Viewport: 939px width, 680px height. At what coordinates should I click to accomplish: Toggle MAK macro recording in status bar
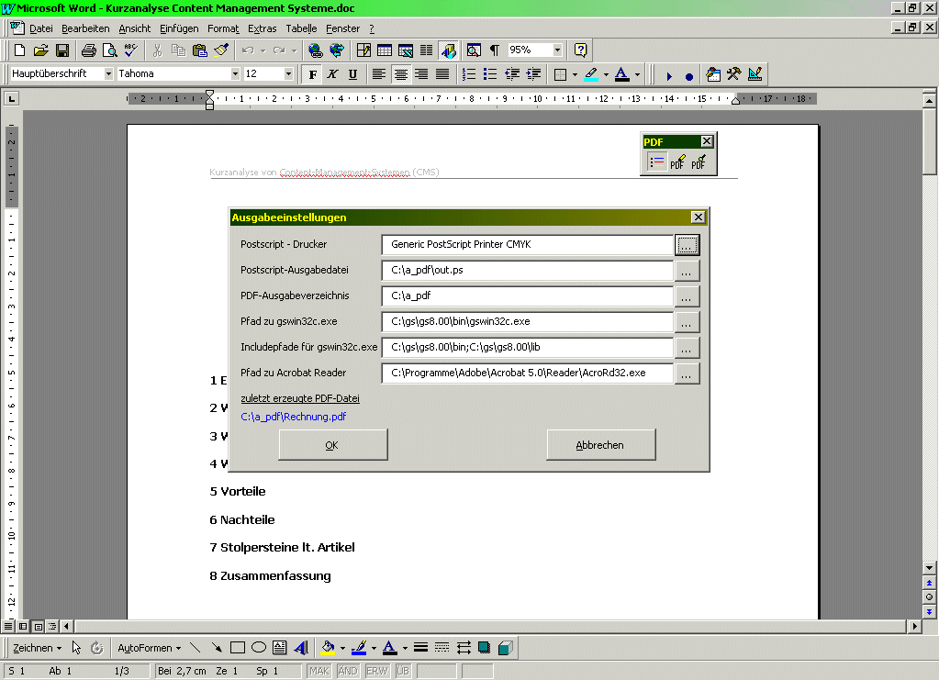(319, 671)
